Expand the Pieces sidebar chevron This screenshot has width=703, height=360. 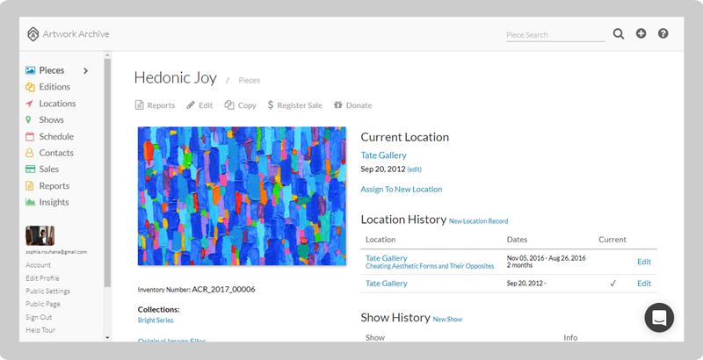point(85,70)
